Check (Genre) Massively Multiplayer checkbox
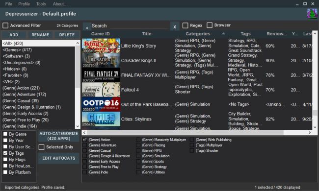319x191 pixels. click(138, 140)
